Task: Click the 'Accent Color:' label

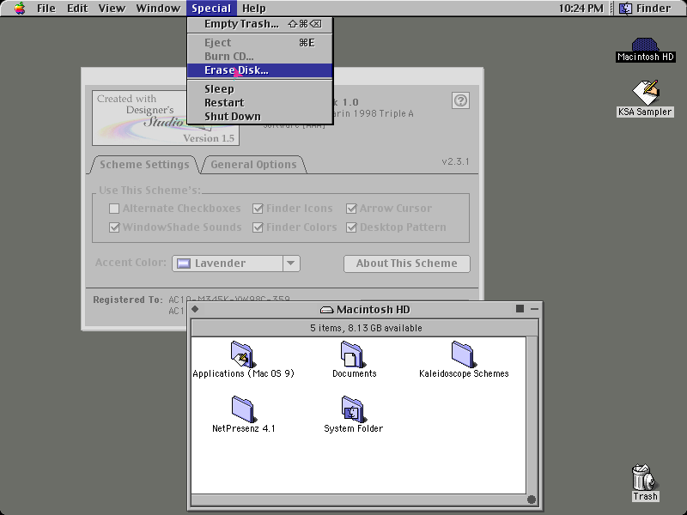Action: tap(131, 263)
